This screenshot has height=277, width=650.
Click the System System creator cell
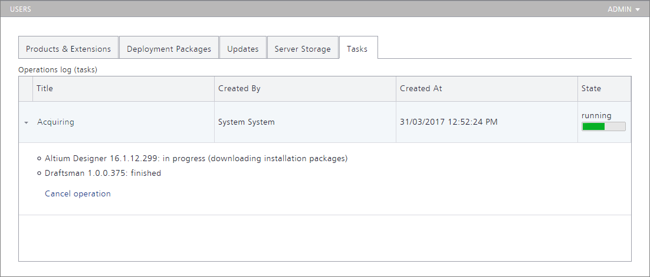point(247,122)
